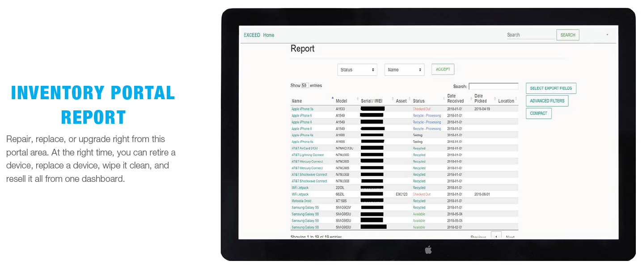Select model cell 6620L

point(340,194)
